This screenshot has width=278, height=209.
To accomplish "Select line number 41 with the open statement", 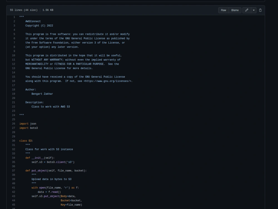I will pyautogui.click(x=14, y=188).
